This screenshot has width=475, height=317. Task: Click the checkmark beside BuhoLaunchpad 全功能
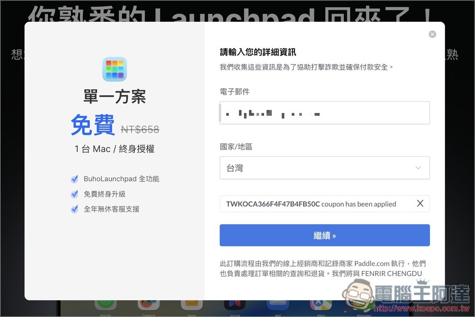[x=75, y=178]
